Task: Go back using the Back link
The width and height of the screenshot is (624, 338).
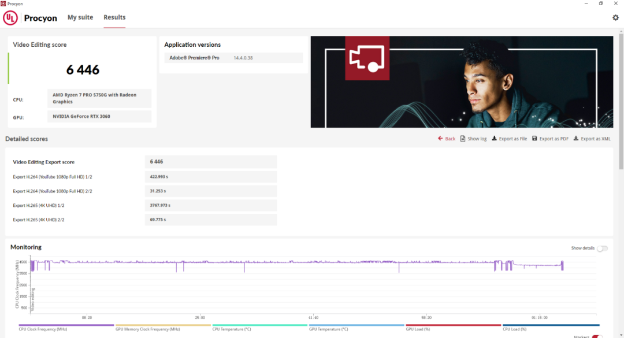Action: pyautogui.click(x=450, y=139)
